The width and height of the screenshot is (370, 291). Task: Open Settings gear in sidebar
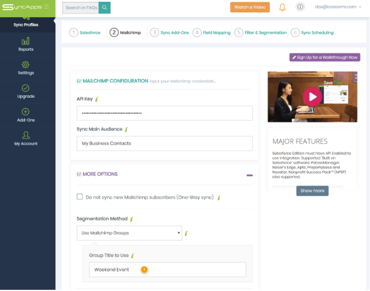coord(25,68)
